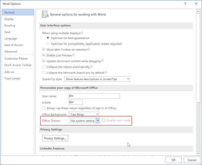This screenshot has width=202, height=165.
Task: Click Cancel to discard changes
Action: [x=192, y=160]
